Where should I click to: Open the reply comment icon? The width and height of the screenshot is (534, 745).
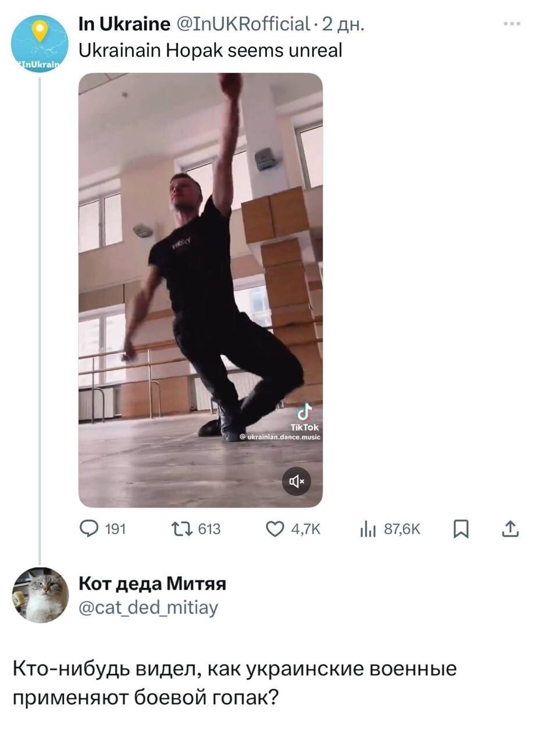(88, 528)
